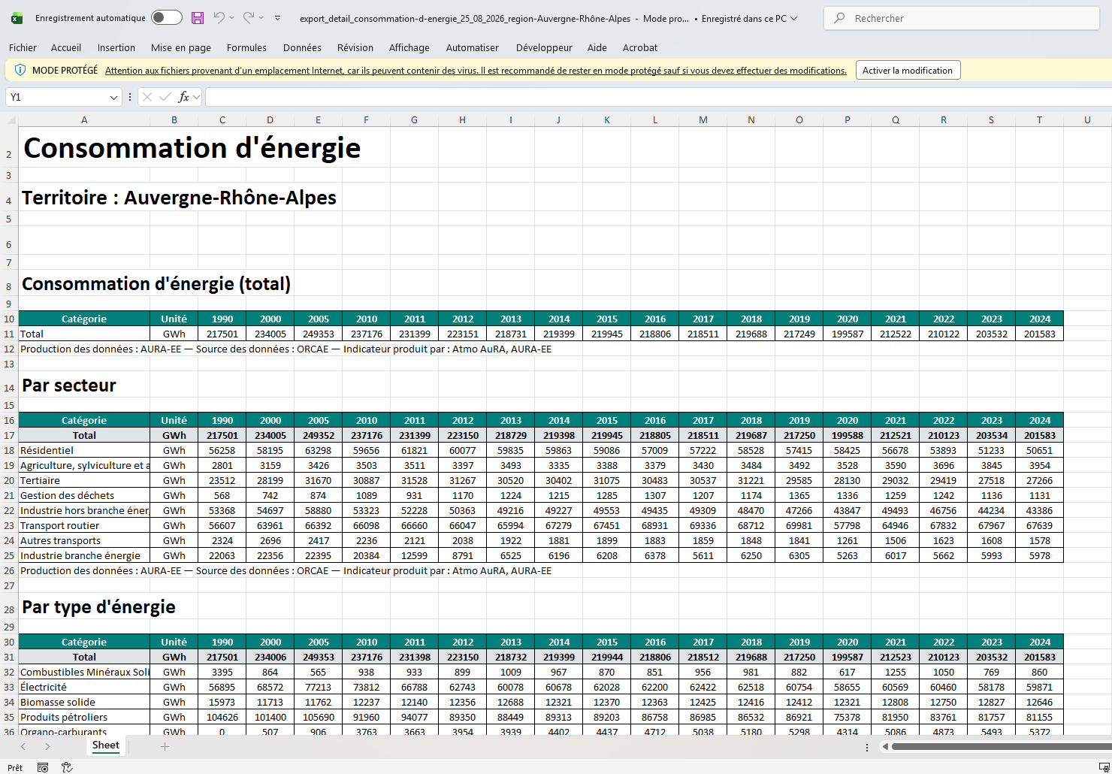
Task: Click the Redo arrow icon
Action: (x=249, y=17)
